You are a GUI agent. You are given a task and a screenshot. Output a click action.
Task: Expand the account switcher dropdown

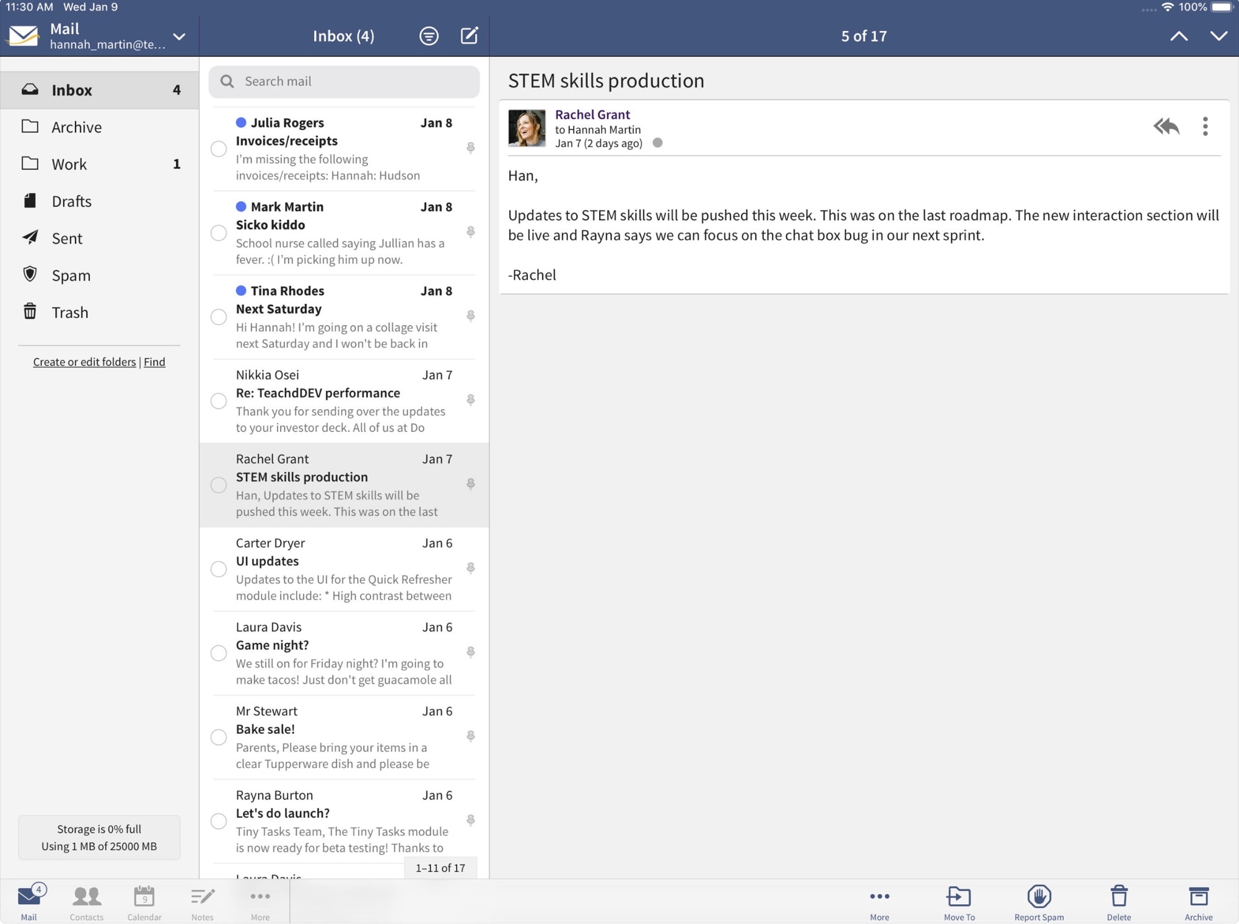(179, 37)
